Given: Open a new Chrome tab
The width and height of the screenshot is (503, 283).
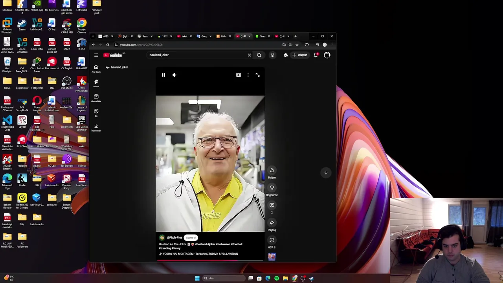Looking at the screenshot, I should point(296,36).
